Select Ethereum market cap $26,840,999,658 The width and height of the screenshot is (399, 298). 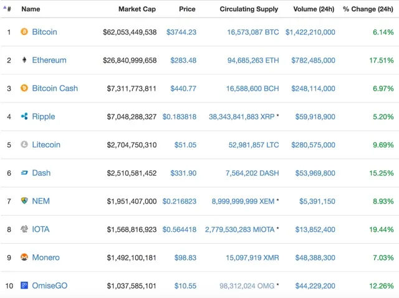(x=130, y=61)
